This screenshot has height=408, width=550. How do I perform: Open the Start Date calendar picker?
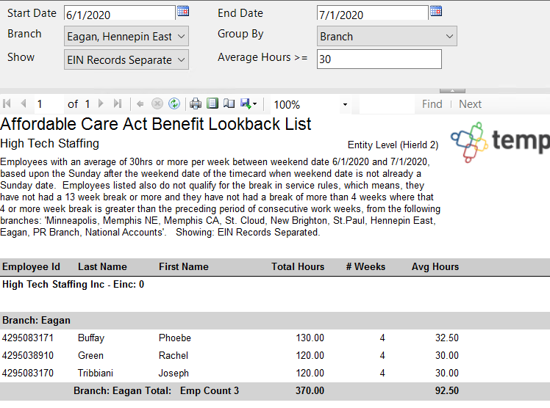point(183,11)
